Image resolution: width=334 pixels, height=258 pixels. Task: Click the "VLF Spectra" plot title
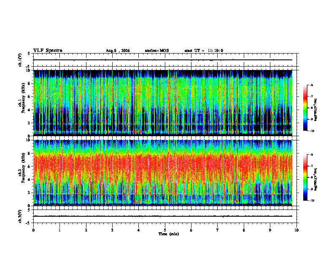point(48,51)
